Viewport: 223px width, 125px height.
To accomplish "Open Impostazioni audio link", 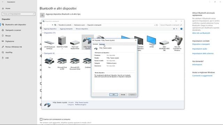I will (200, 49).
